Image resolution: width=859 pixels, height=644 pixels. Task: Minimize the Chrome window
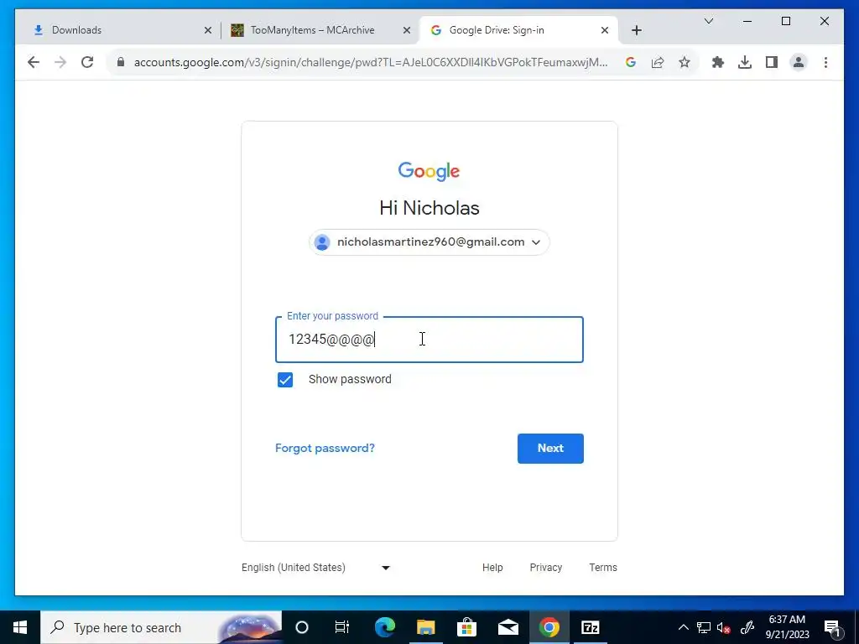[747, 21]
